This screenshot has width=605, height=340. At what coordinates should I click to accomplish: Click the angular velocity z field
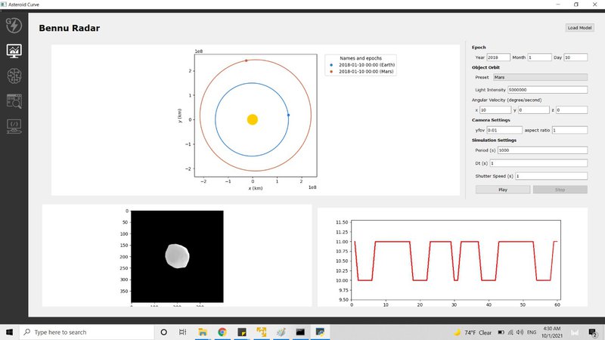point(572,110)
